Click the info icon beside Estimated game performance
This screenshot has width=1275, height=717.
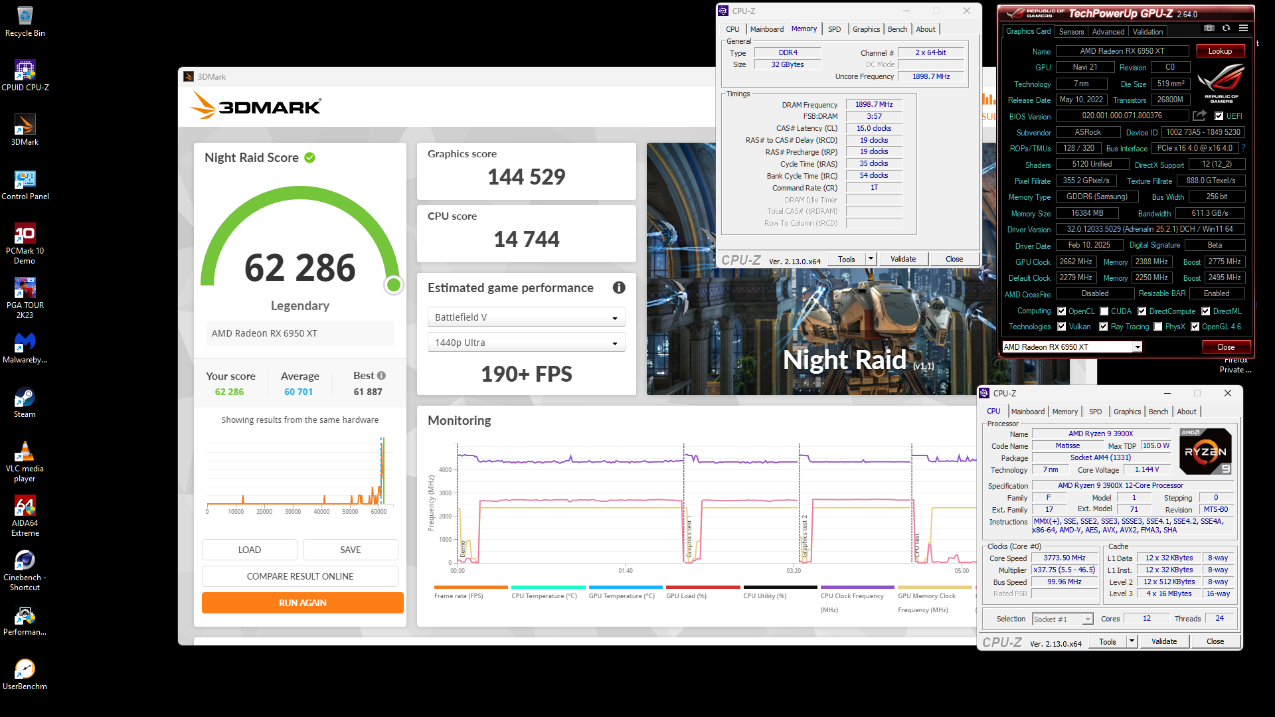tap(619, 287)
